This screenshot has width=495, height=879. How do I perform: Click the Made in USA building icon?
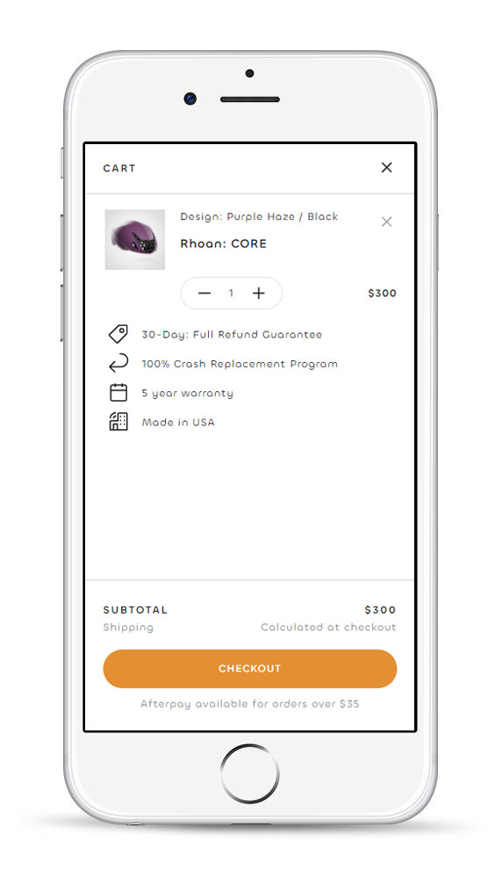(118, 422)
